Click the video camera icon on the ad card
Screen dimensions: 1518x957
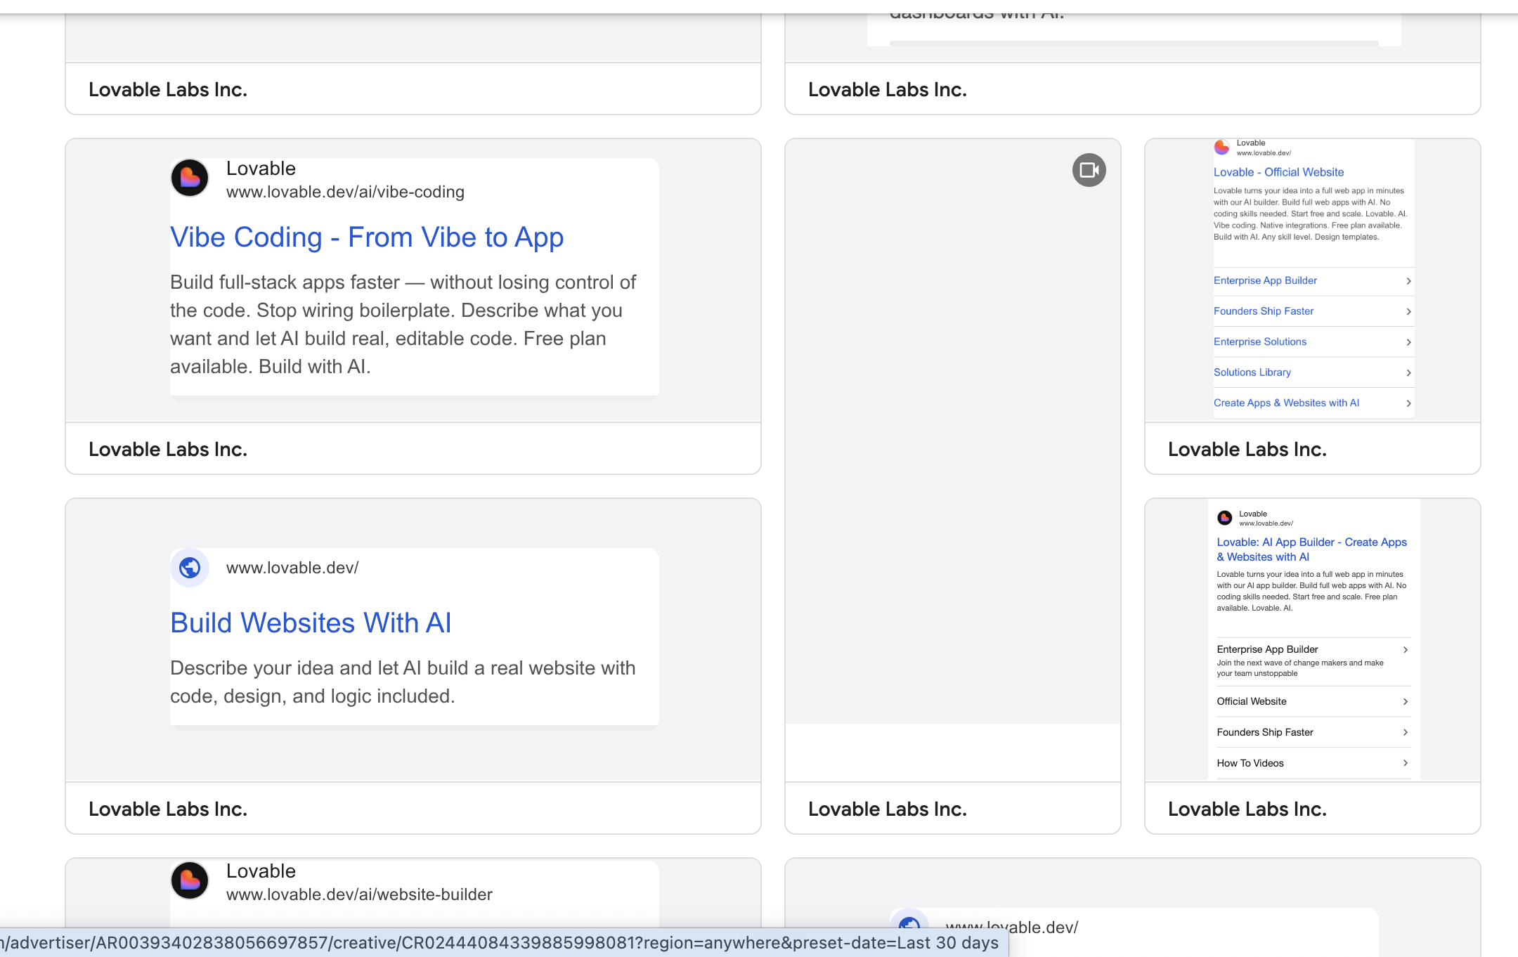click(x=1089, y=170)
